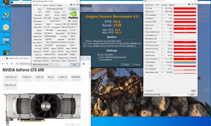Reload the techpowerup page
The image size is (211, 126).
(x=11, y=64)
